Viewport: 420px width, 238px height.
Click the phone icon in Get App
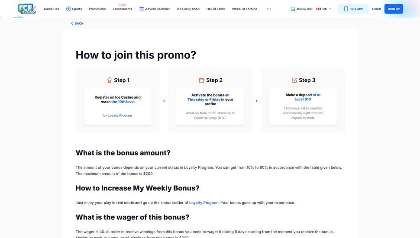point(346,9)
